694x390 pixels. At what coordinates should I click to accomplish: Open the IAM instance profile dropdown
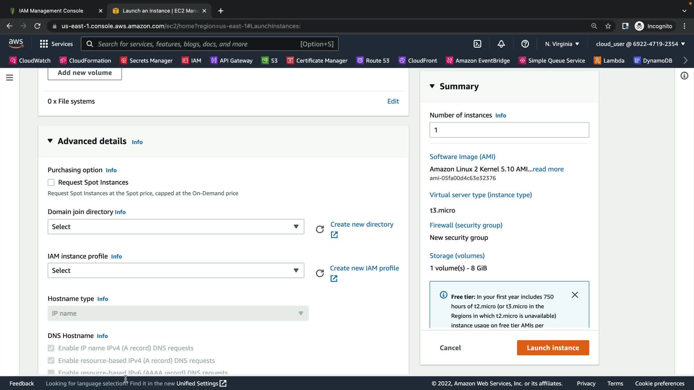pyautogui.click(x=176, y=270)
